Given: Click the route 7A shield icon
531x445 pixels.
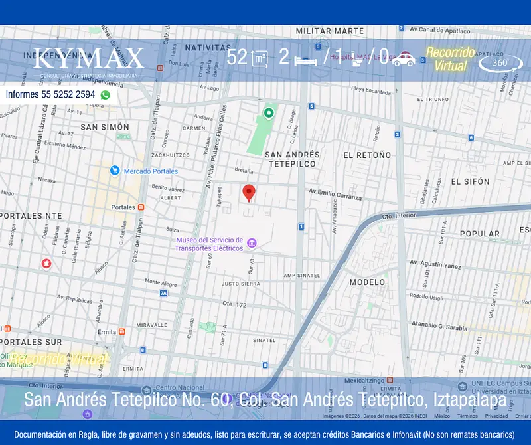Looking at the screenshot, I should (x=163, y=293).
